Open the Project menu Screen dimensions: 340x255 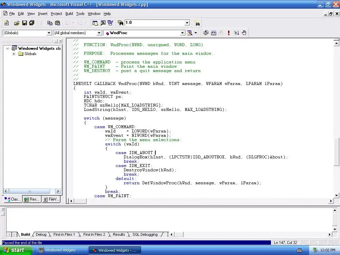pos(56,14)
